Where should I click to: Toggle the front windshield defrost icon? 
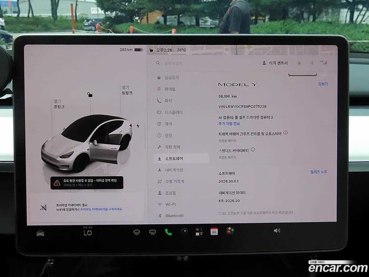point(137,233)
